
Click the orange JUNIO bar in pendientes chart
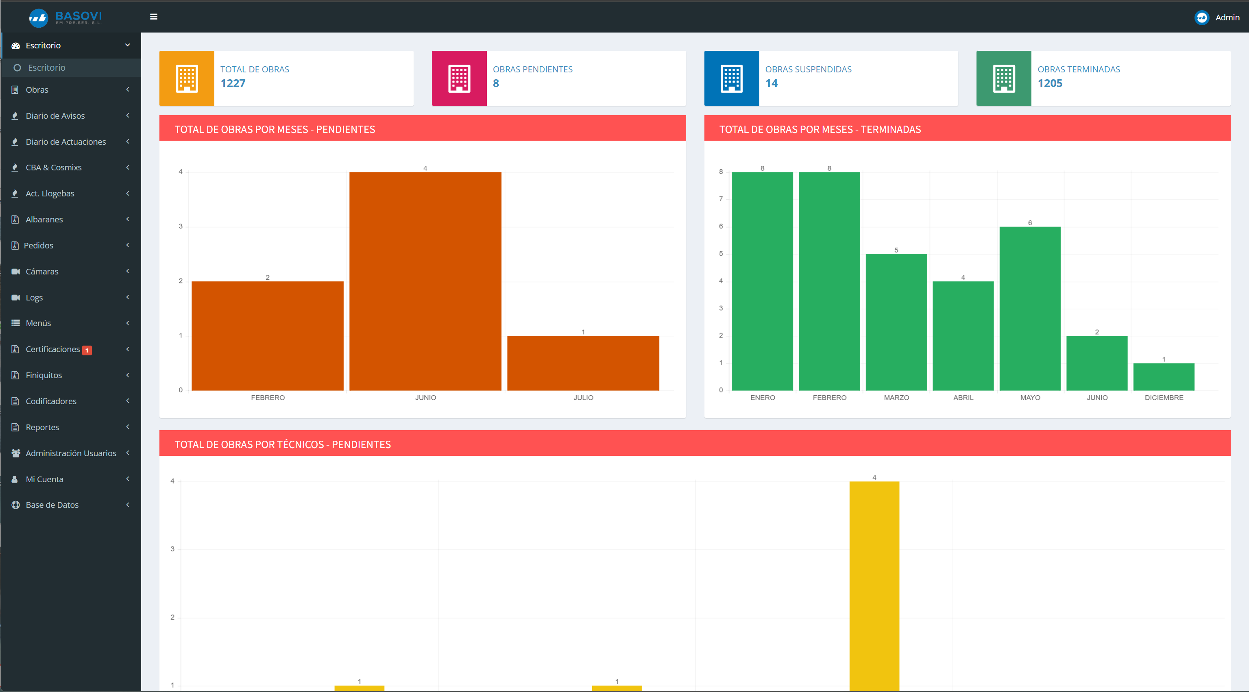(x=425, y=281)
